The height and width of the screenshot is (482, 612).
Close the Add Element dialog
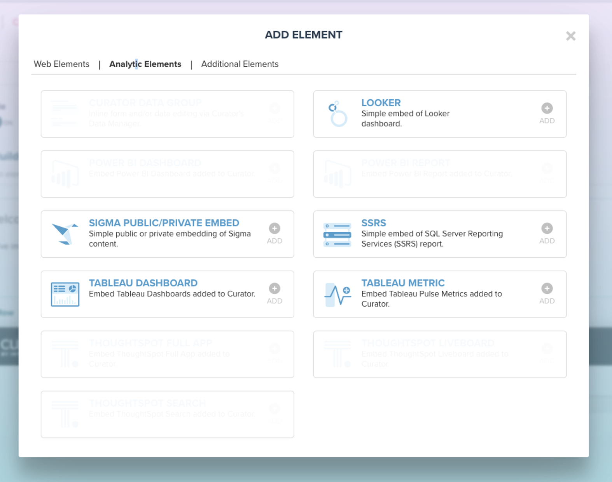coord(570,36)
